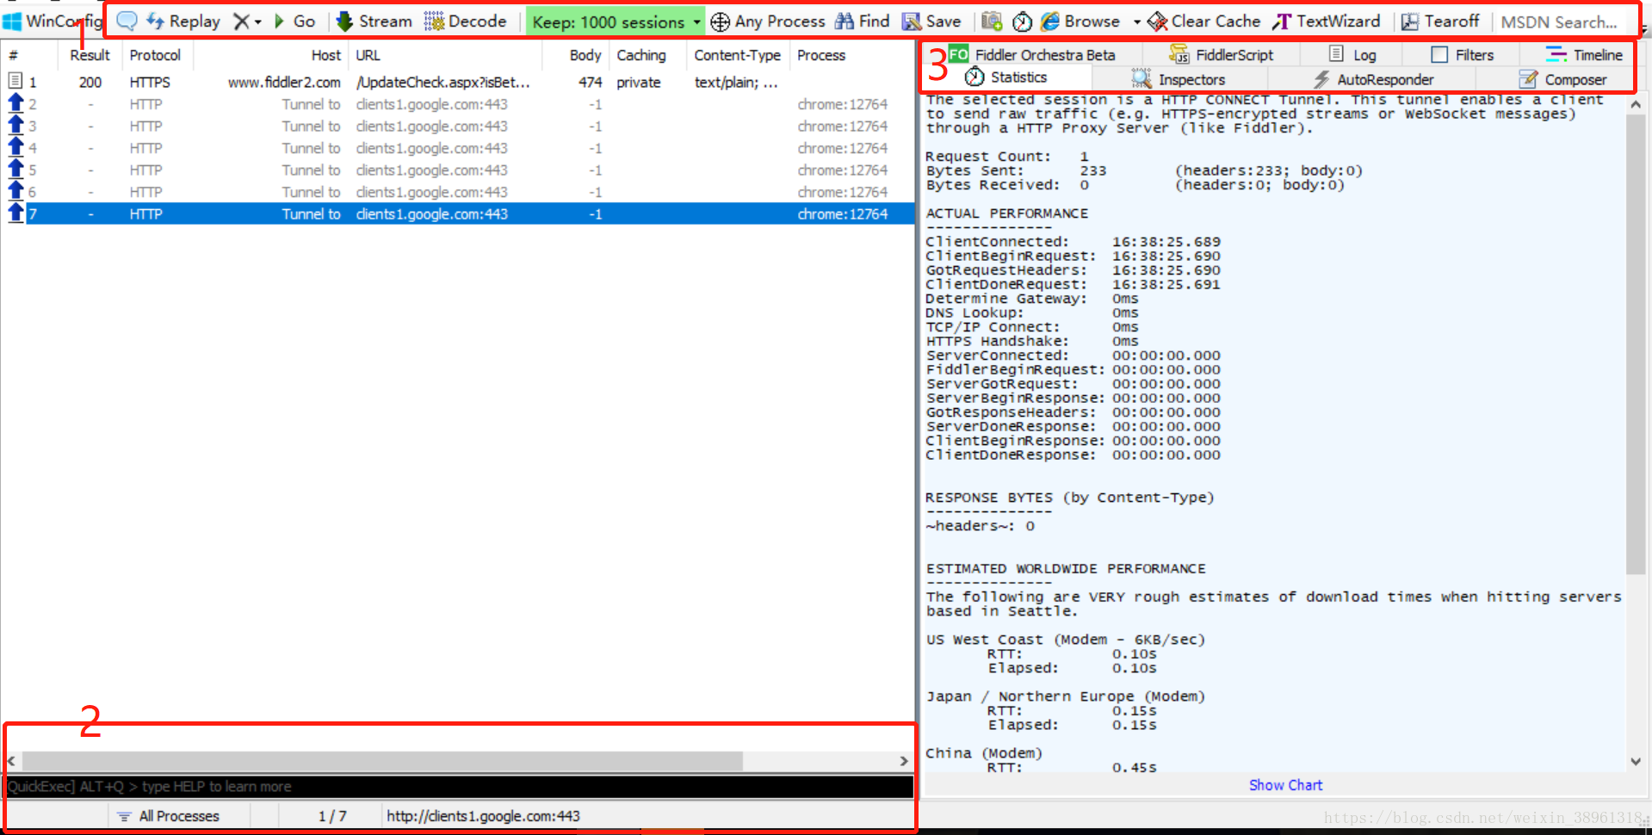Select session 1 www.fiddler2.com row
This screenshot has width=1652, height=835.
[456, 82]
